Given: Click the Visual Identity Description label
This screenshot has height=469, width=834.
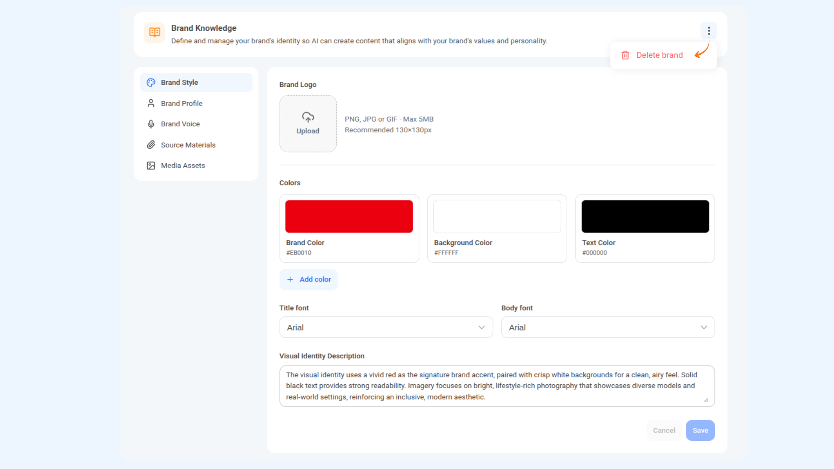Looking at the screenshot, I should pos(322,356).
